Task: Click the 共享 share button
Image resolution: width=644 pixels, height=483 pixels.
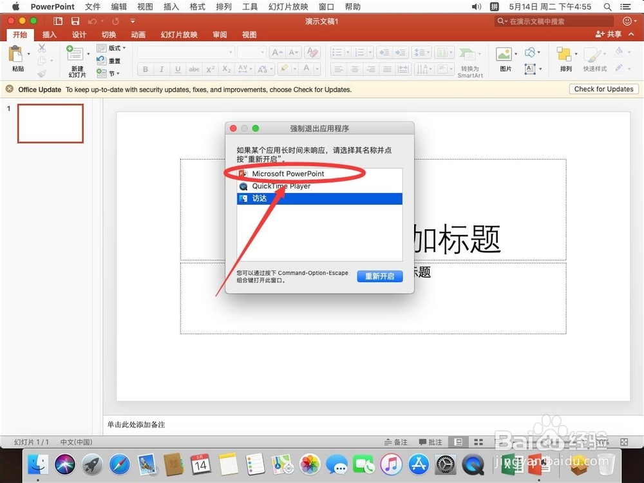Action: coord(609,34)
